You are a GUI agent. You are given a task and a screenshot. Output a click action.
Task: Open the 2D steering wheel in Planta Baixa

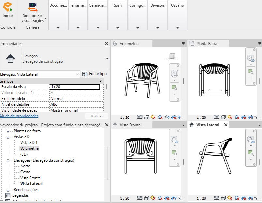coord(251,58)
